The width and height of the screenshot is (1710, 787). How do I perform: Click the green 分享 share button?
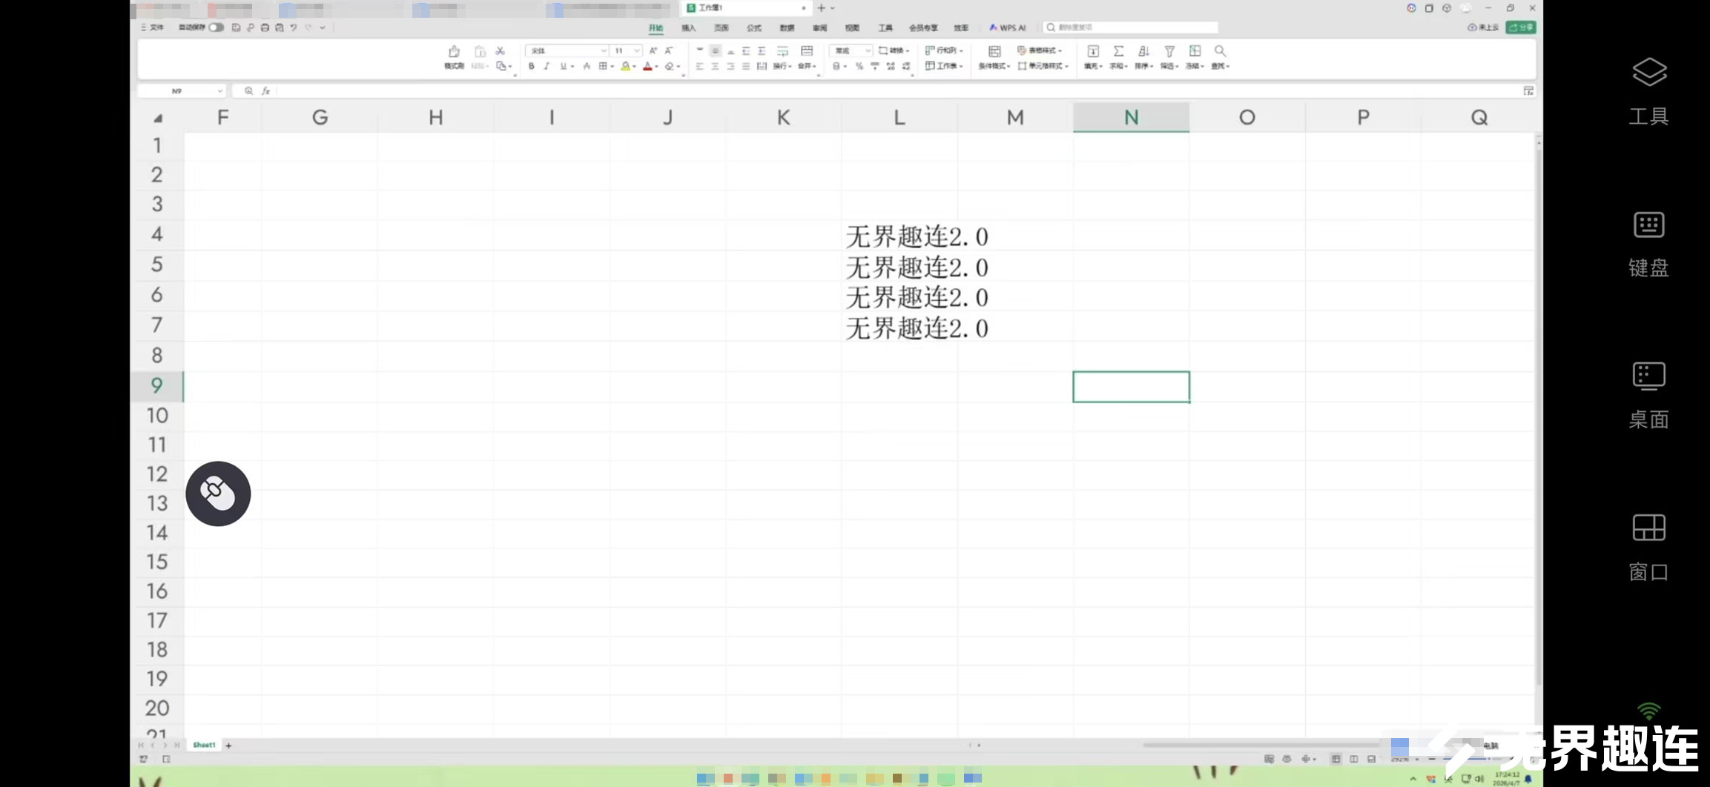coord(1521,27)
